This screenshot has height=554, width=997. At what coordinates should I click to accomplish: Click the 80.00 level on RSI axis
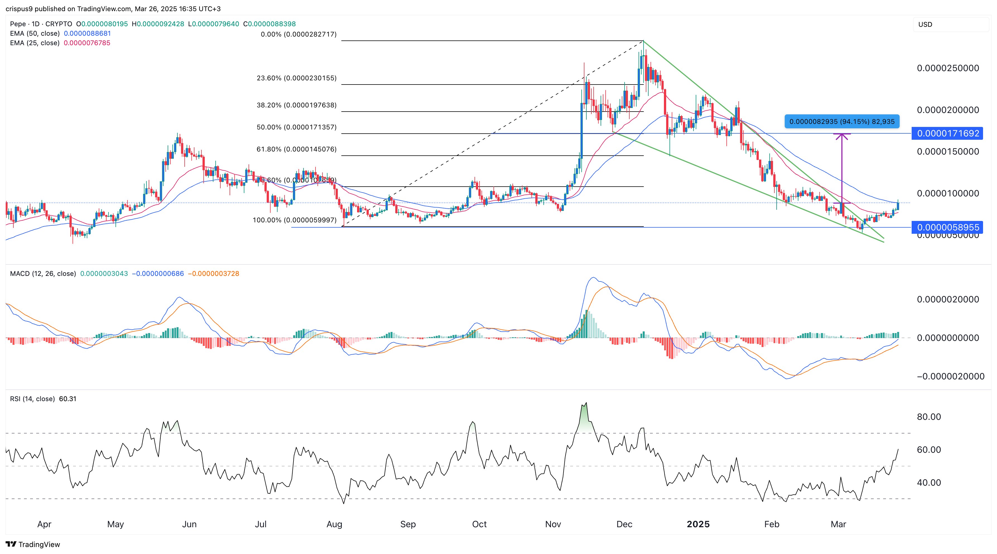coord(929,417)
